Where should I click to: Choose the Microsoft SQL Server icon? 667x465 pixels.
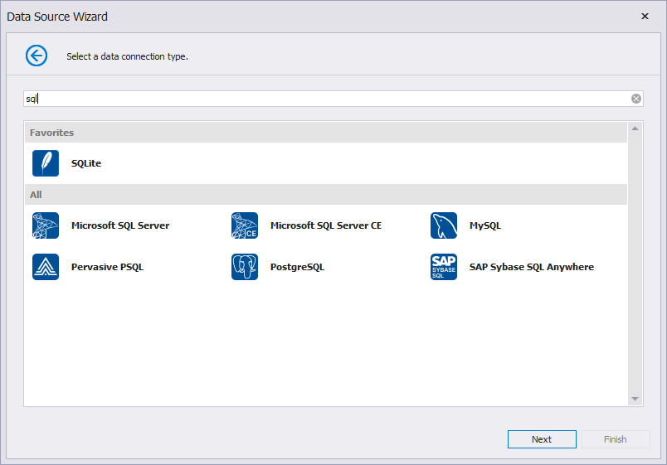[x=46, y=225]
